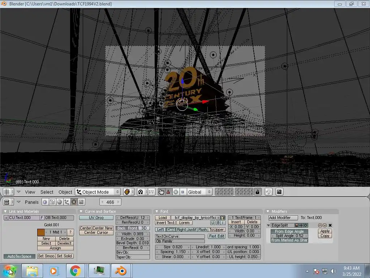Toggle EdgeSplit enable during interaction
370x278 pixels.
(301, 226)
